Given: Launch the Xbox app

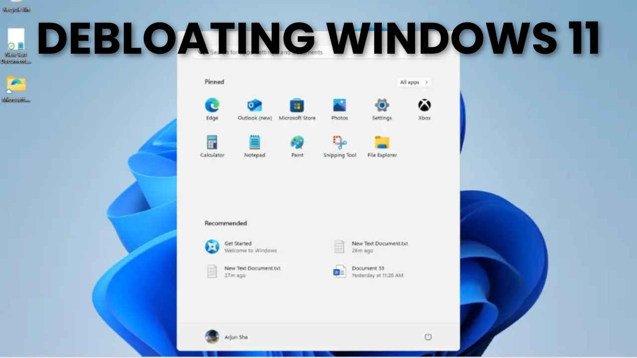Looking at the screenshot, I should point(424,105).
